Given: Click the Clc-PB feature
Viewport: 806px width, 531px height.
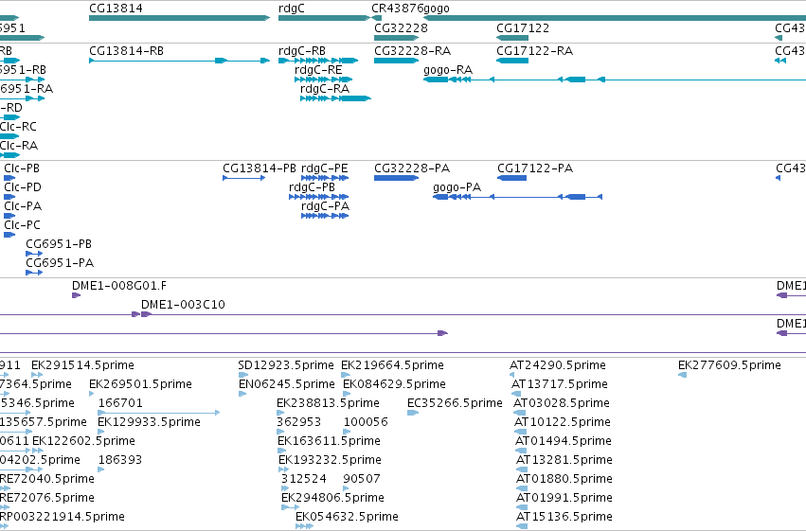Looking at the screenshot, I should tap(9, 178).
